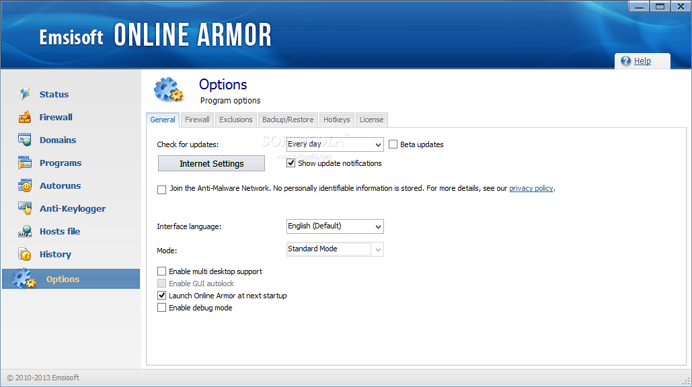Image resolution: width=692 pixels, height=387 pixels.
Task: Click the 'Check for updates:' label
Action: 188,144
